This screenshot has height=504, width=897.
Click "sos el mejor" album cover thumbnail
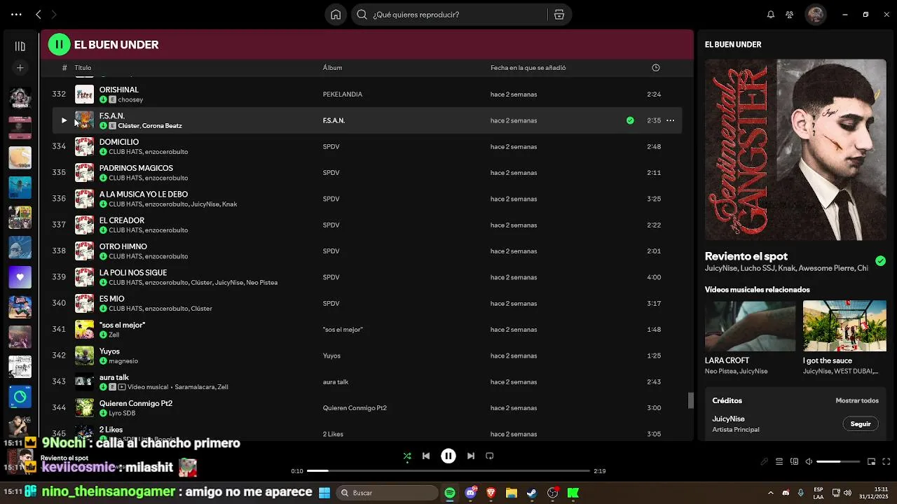tap(84, 330)
